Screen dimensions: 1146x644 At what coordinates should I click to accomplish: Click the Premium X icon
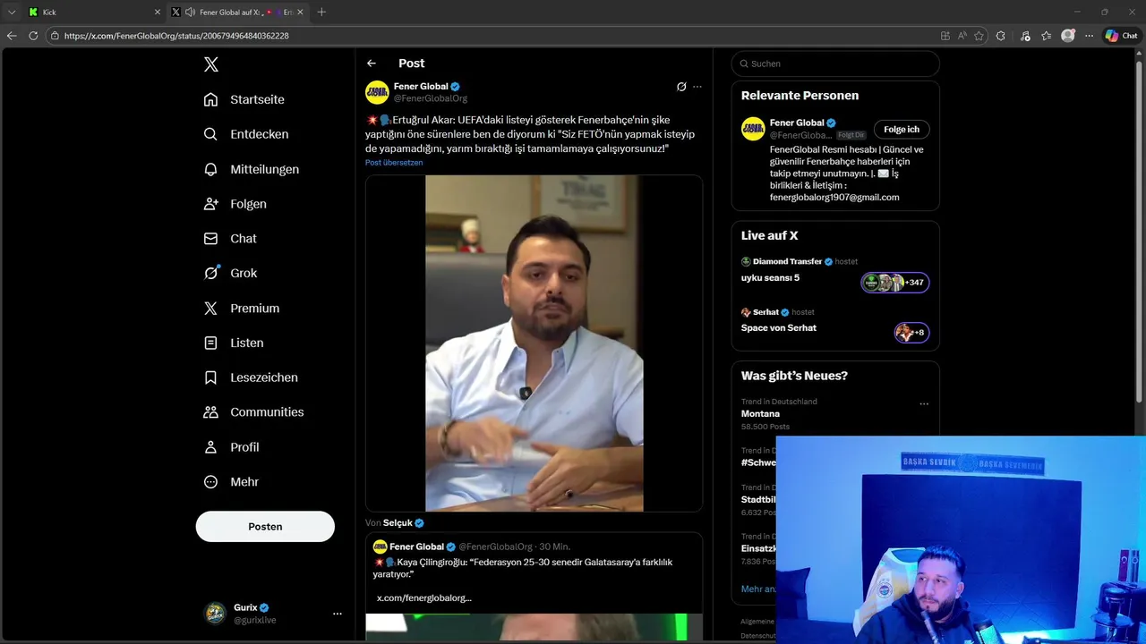tap(210, 308)
